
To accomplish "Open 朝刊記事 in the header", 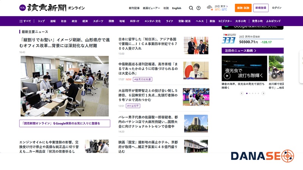I will coord(134,8).
